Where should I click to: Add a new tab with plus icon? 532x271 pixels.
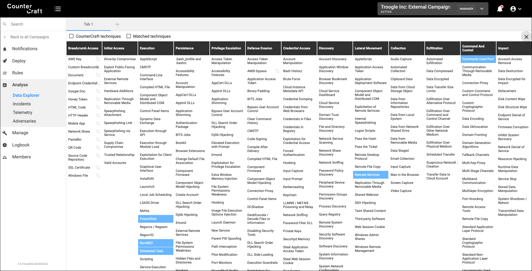pos(117,24)
